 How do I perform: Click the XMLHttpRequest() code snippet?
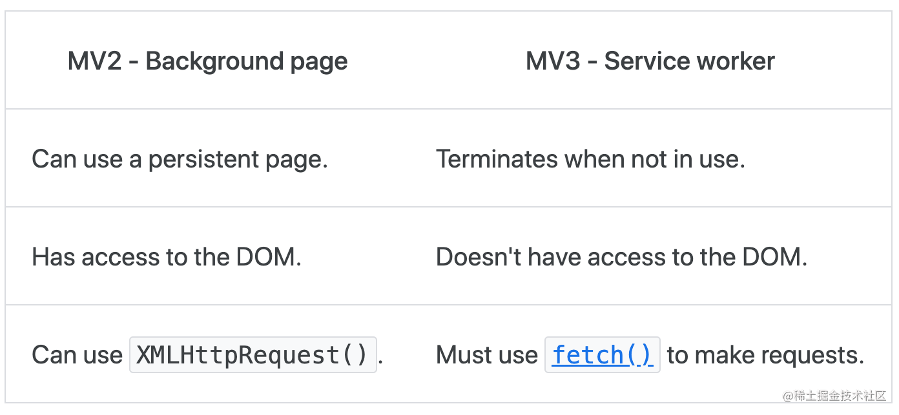253,355
